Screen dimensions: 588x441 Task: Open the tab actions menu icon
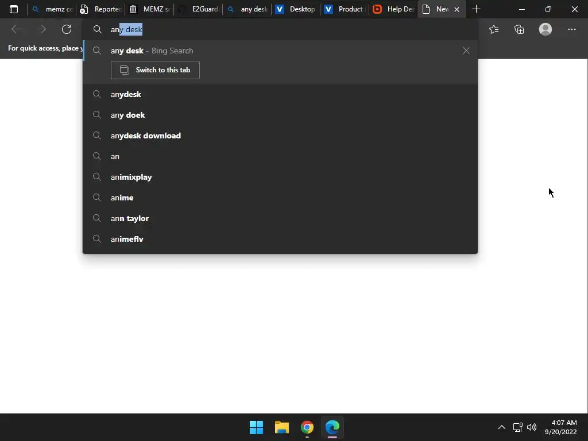point(14,9)
